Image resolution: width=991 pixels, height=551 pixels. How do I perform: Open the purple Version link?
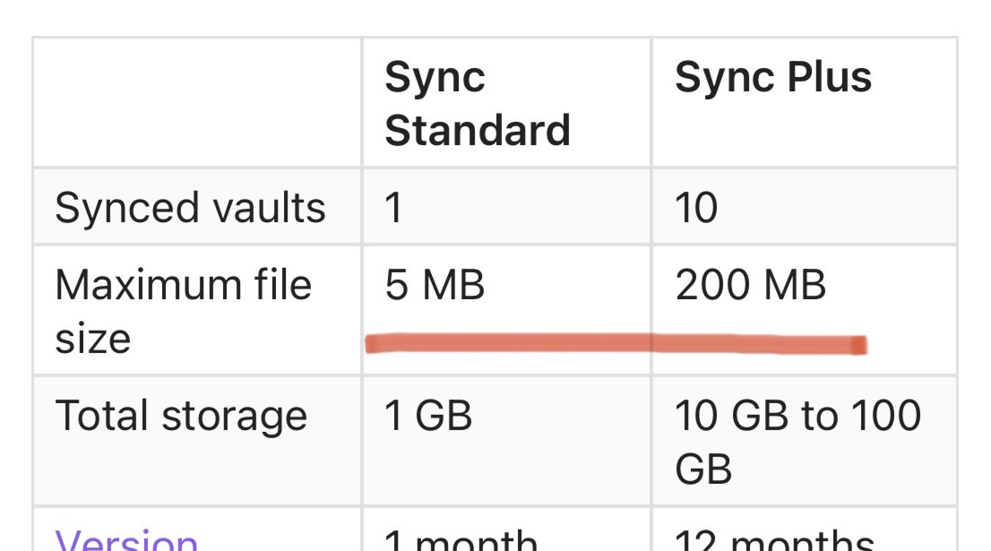[x=126, y=542]
